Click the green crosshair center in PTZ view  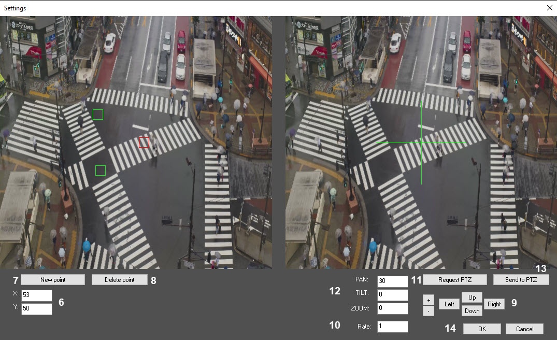tap(421, 143)
